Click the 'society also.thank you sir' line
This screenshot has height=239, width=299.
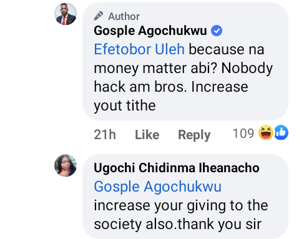[x=177, y=224]
